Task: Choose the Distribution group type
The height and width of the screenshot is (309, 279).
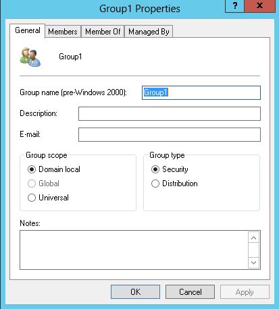Action: 174,184
